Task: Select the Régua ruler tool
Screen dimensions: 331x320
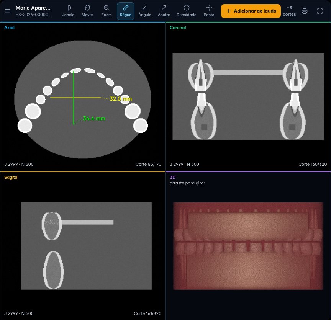Action: pos(126,11)
